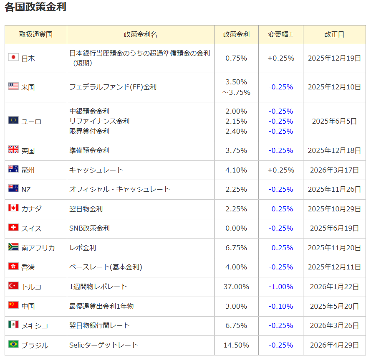The height and width of the screenshot is (358, 371).
Task: Click the 最優遇貸出金利1年物 rate name
Action: (x=101, y=306)
